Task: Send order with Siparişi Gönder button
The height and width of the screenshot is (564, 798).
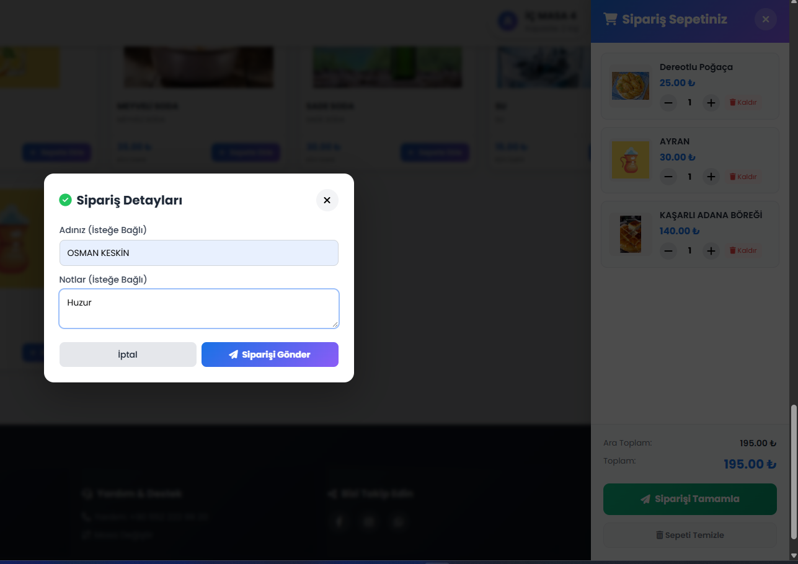Action: pos(270,355)
